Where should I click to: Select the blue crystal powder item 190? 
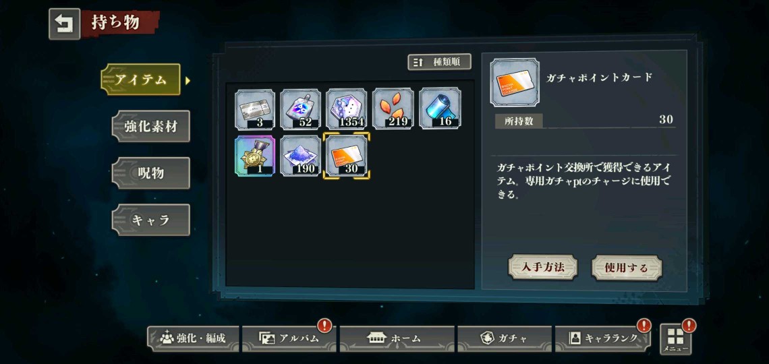click(x=301, y=156)
